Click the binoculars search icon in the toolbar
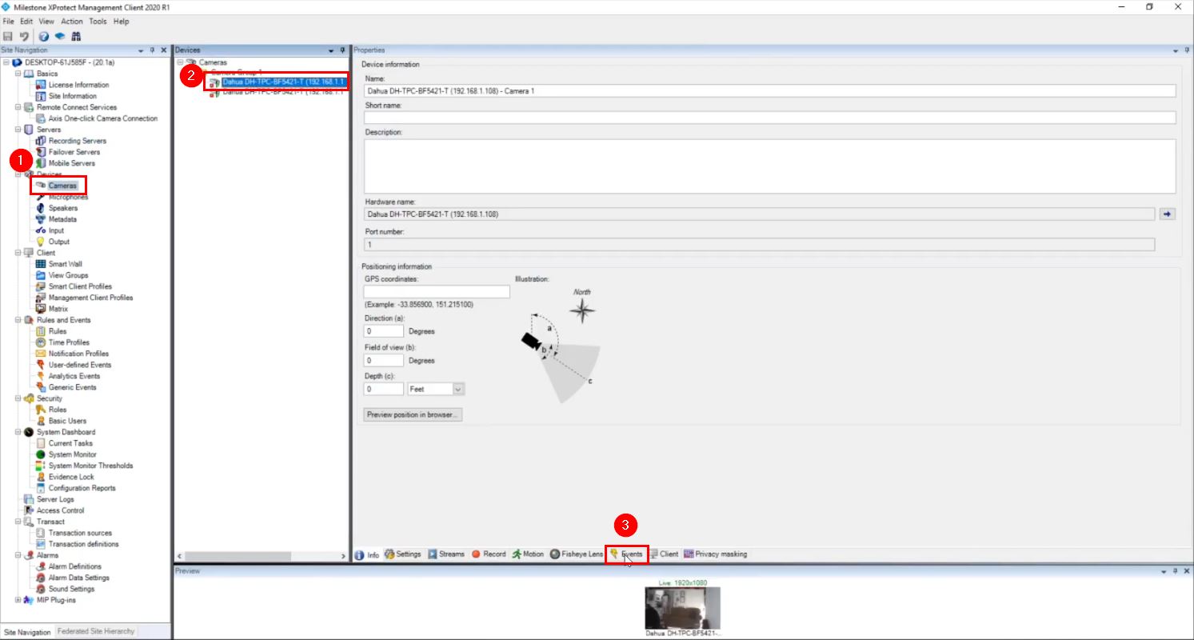 point(76,35)
